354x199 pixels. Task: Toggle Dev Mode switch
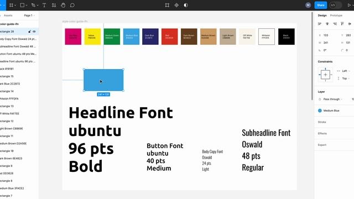point(336,5)
